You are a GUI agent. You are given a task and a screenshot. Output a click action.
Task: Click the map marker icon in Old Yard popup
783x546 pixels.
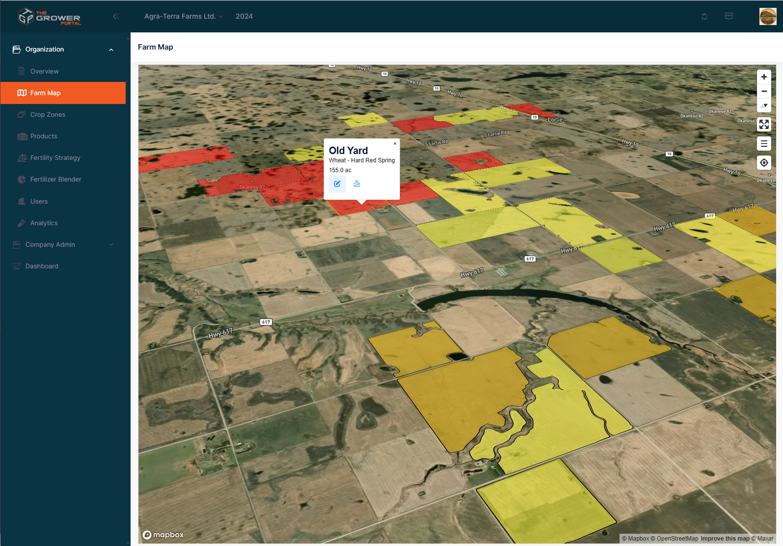click(357, 184)
